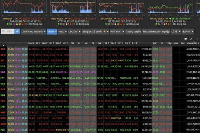Select ticker MBB in the table
This screenshot has height=133, width=200.
pyautogui.click(x=3, y=113)
